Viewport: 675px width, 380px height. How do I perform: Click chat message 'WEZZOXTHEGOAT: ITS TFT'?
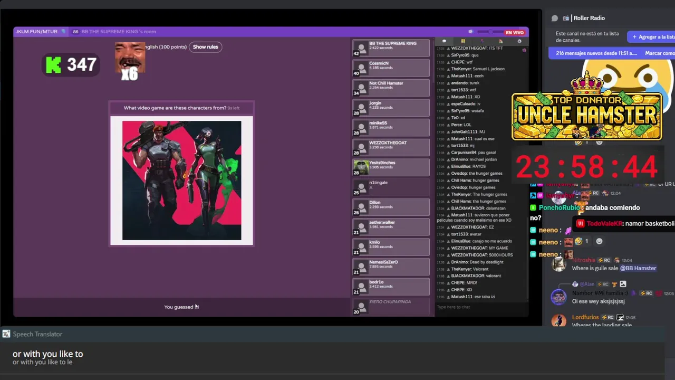(x=477, y=48)
